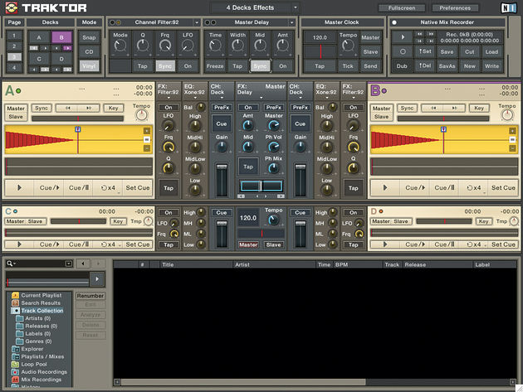
Task: Toggle Deck A PreFx button
Action: point(222,108)
